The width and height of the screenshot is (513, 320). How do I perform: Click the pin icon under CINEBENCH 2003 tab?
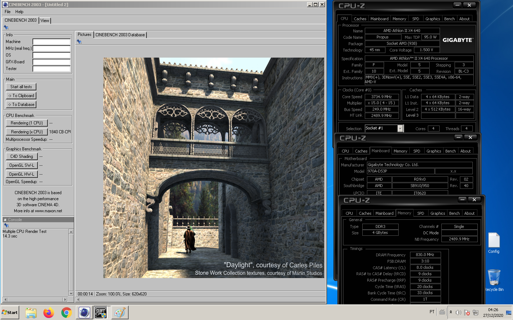coord(6,27)
